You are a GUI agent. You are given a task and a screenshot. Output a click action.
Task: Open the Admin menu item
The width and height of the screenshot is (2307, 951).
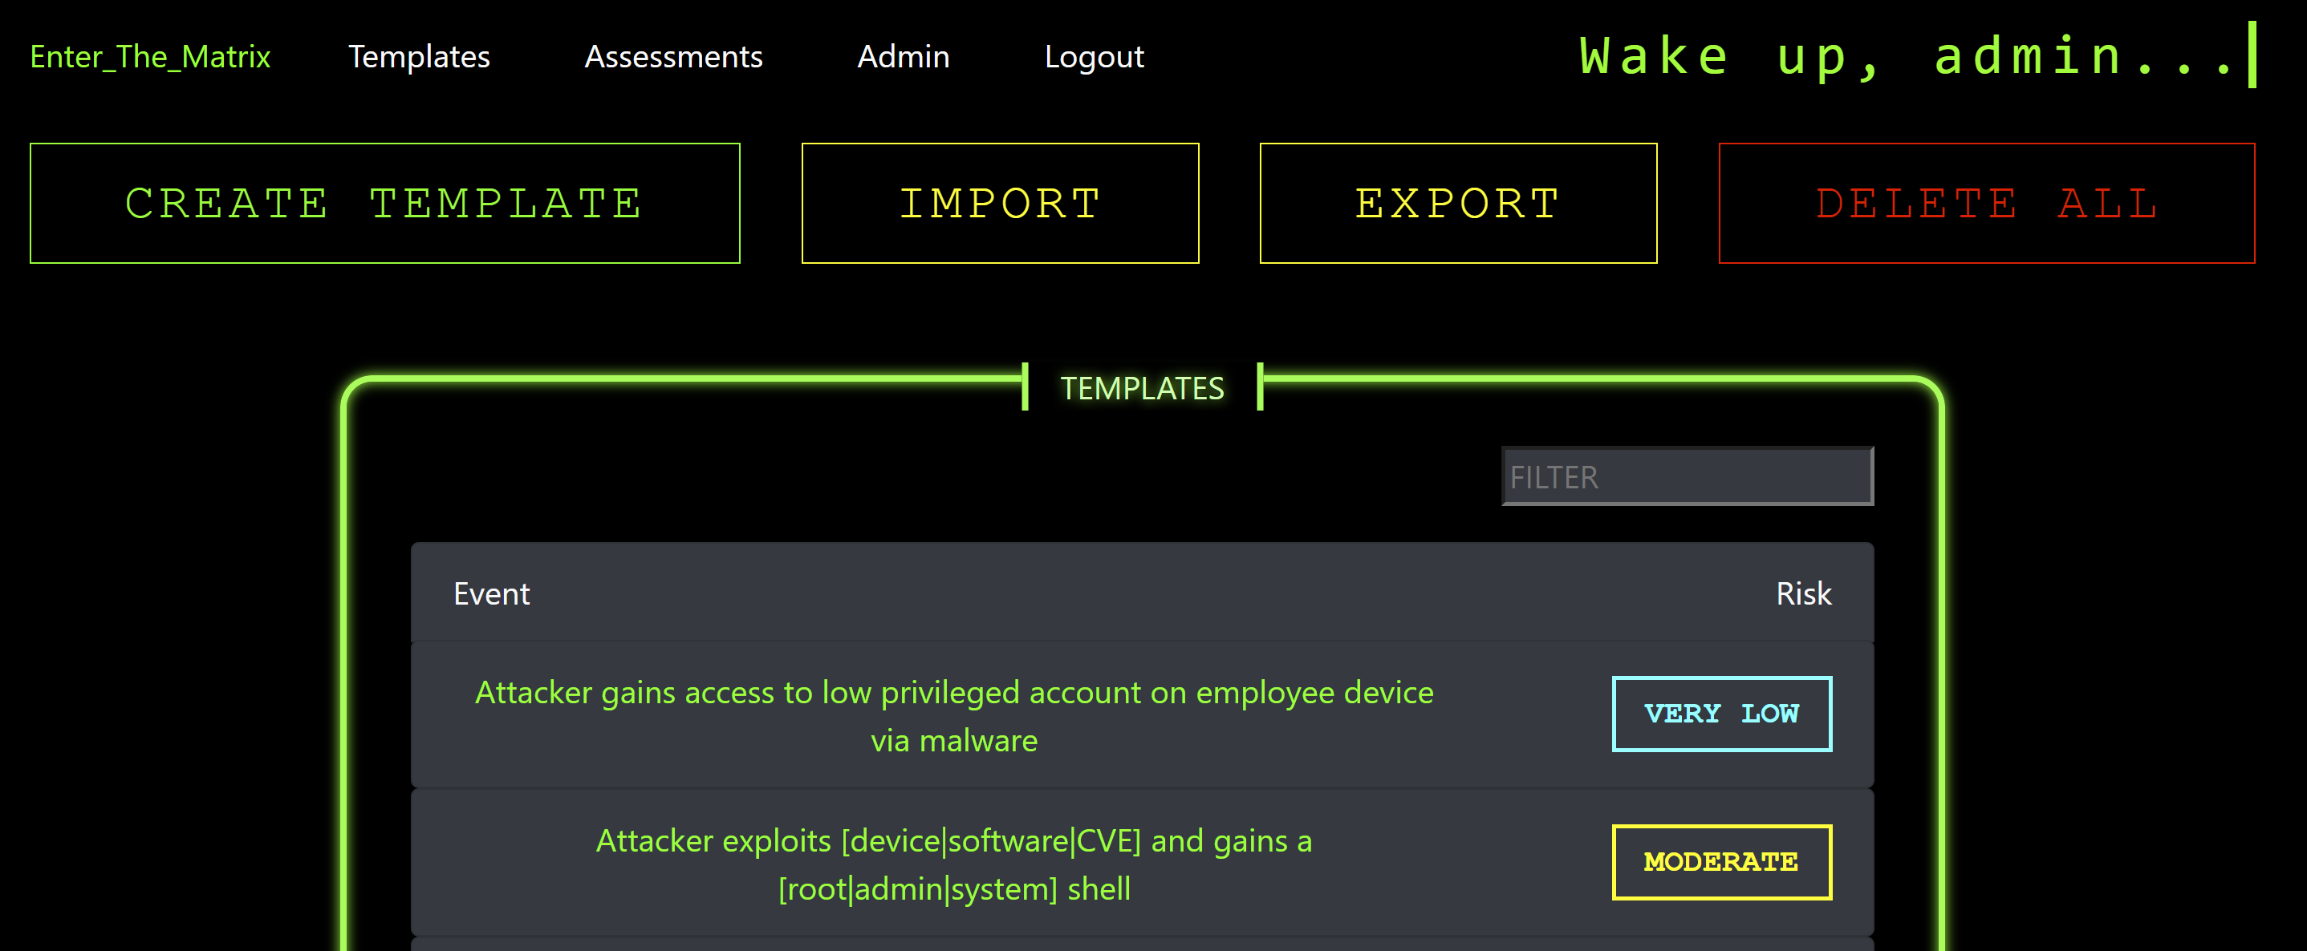click(x=902, y=56)
